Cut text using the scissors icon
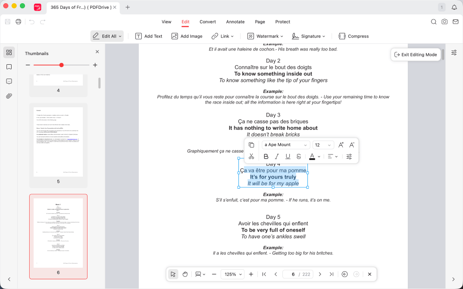Screen dimensions: 463x289 (251, 156)
